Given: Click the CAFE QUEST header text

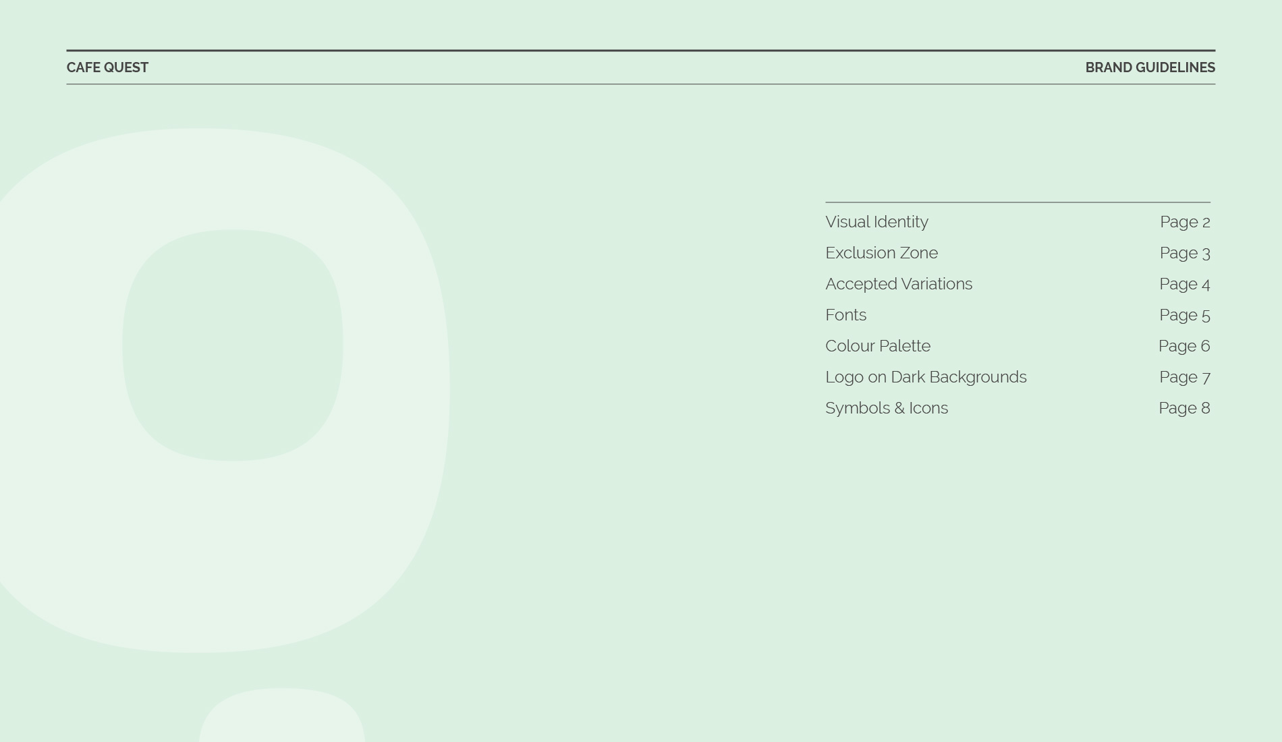Looking at the screenshot, I should [107, 67].
